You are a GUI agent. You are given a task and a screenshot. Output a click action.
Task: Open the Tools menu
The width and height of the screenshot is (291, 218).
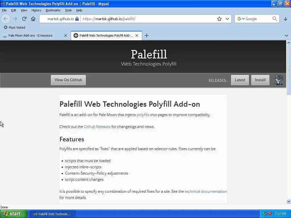tap(68, 10)
